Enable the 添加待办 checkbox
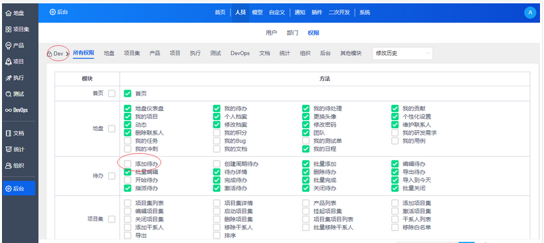544x243 pixels. pyautogui.click(x=128, y=163)
